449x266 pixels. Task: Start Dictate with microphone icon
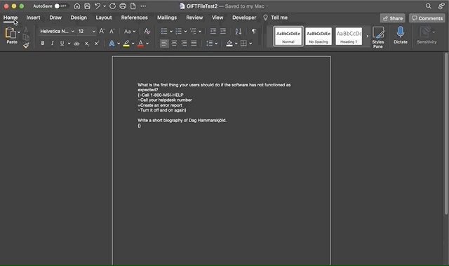coord(401,35)
